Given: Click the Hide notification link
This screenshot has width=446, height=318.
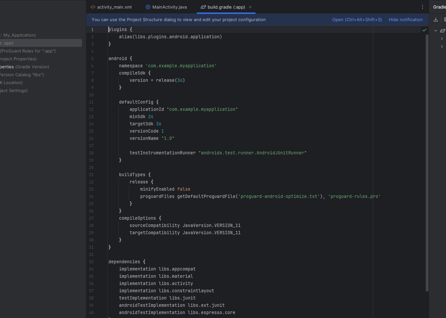Looking at the screenshot, I should 405,20.
